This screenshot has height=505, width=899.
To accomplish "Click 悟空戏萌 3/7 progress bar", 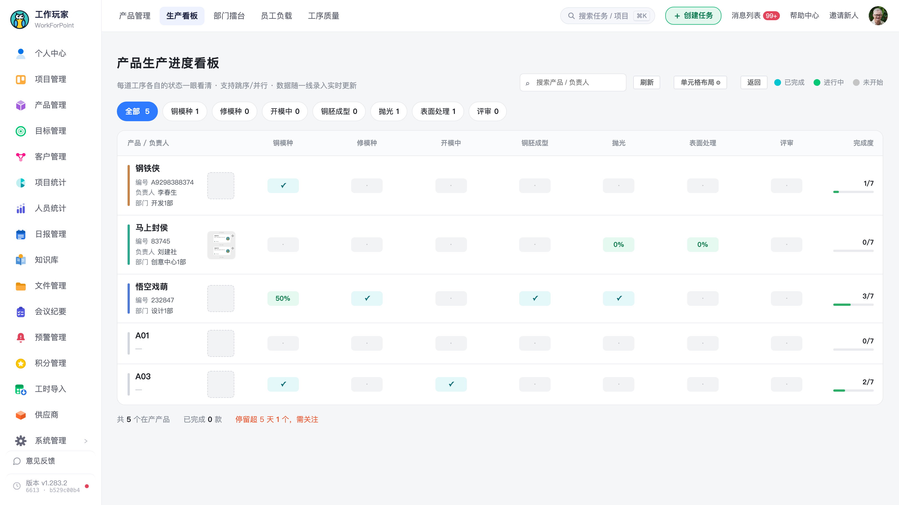I will point(853,305).
